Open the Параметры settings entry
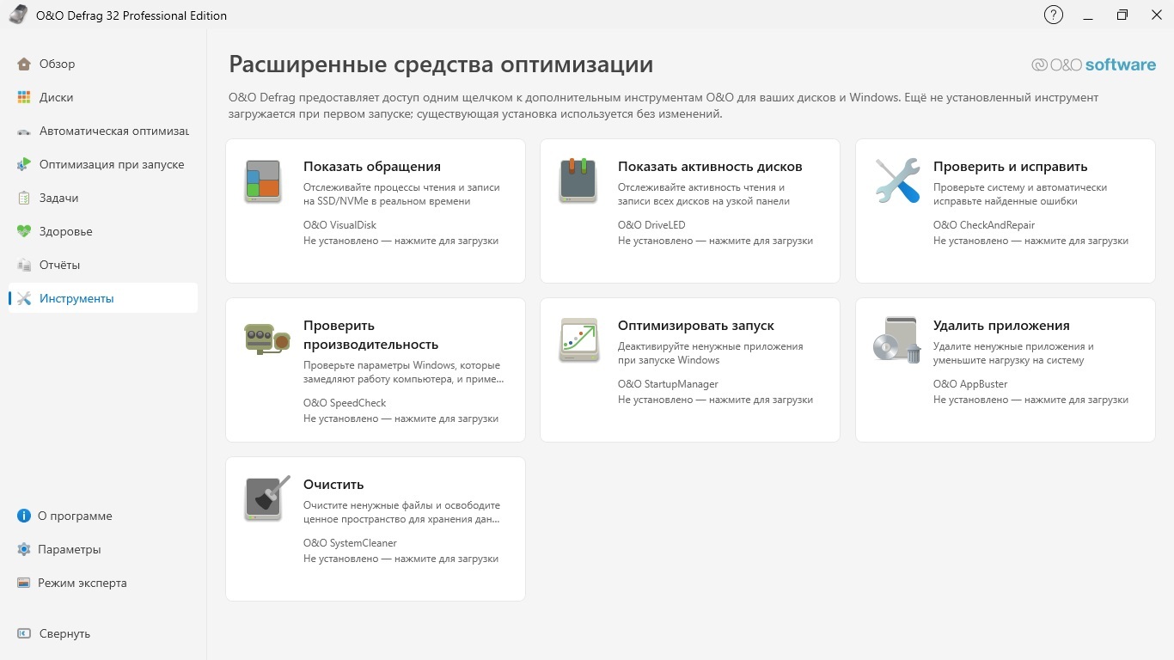The image size is (1174, 660). point(103,549)
